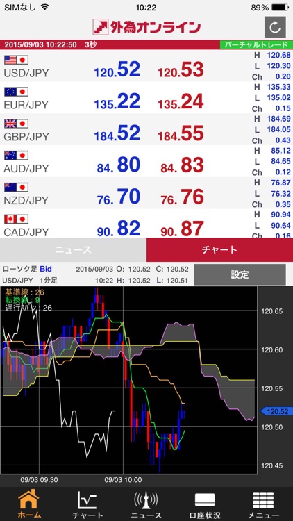Tap the 外為オンライン logo
The height and width of the screenshot is (521, 293).
point(146,27)
